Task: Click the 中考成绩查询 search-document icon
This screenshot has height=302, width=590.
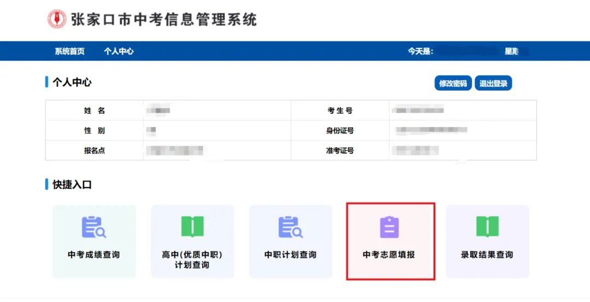Action: [94, 227]
